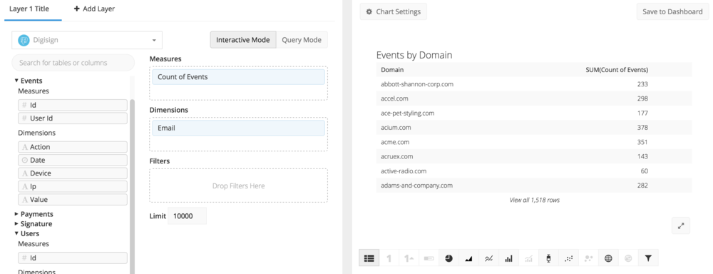The image size is (713, 274).
Task: Click View all 1,518 rows link
Action: point(534,200)
